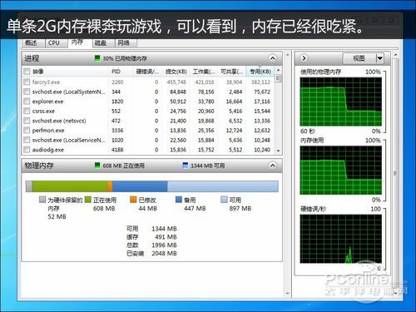Image resolution: width=416 pixels, height=312 pixels.
Task: Click process list scrollbar up arrow
Action: (278, 70)
